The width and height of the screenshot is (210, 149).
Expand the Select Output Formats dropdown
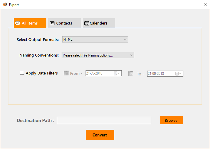pos(95,39)
